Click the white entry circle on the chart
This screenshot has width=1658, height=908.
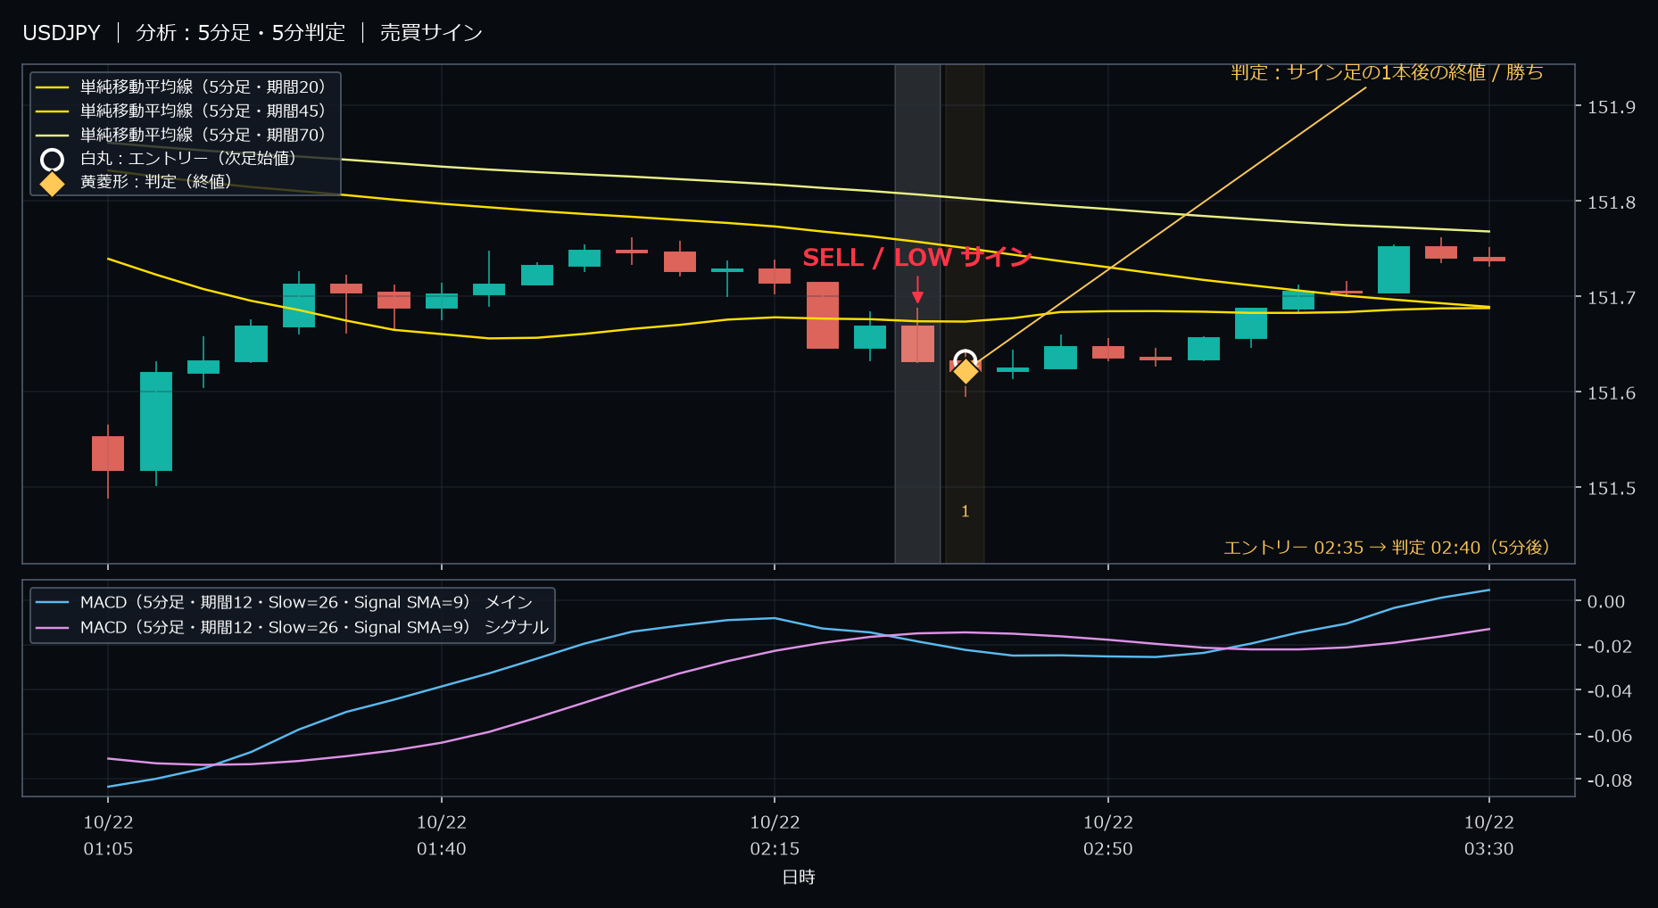pyautogui.click(x=965, y=360)
